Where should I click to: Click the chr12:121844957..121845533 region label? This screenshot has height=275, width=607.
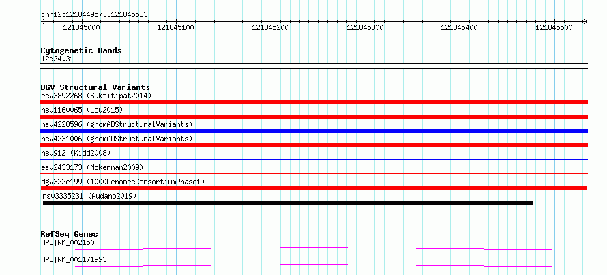tap(94, 15)
